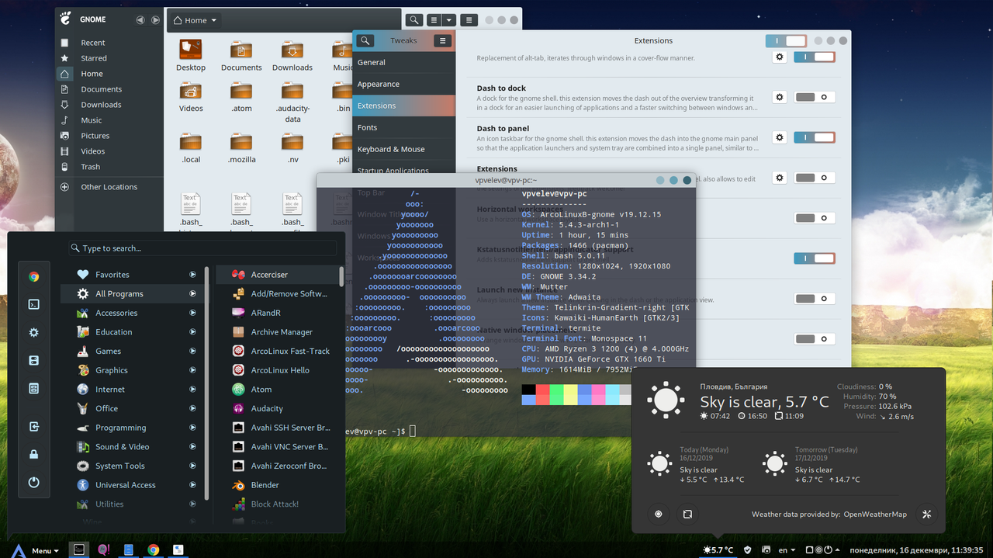Open the Videos folder in the file grid
The height and width of the screenshot is (558, 993).
click(x=191, y=97)
